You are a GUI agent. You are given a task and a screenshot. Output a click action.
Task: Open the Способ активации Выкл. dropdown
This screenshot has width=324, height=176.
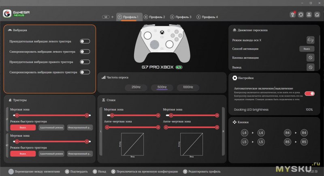point(307,49)
